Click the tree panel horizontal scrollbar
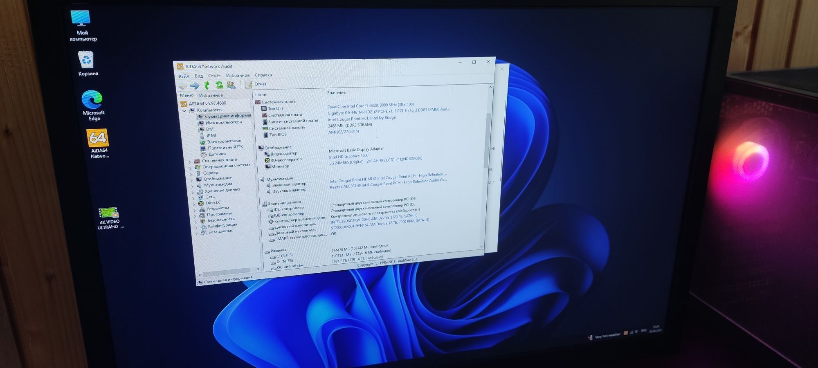The height and width of the screenshot is (368, 818). coord(226,272)
